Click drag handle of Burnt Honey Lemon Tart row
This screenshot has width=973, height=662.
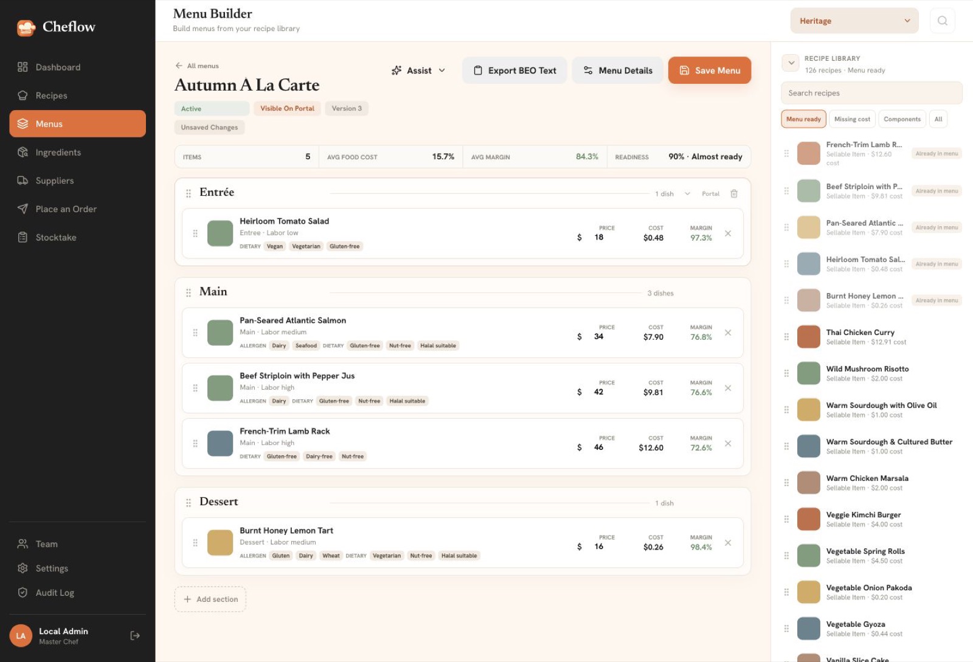[x=195, y=543]
